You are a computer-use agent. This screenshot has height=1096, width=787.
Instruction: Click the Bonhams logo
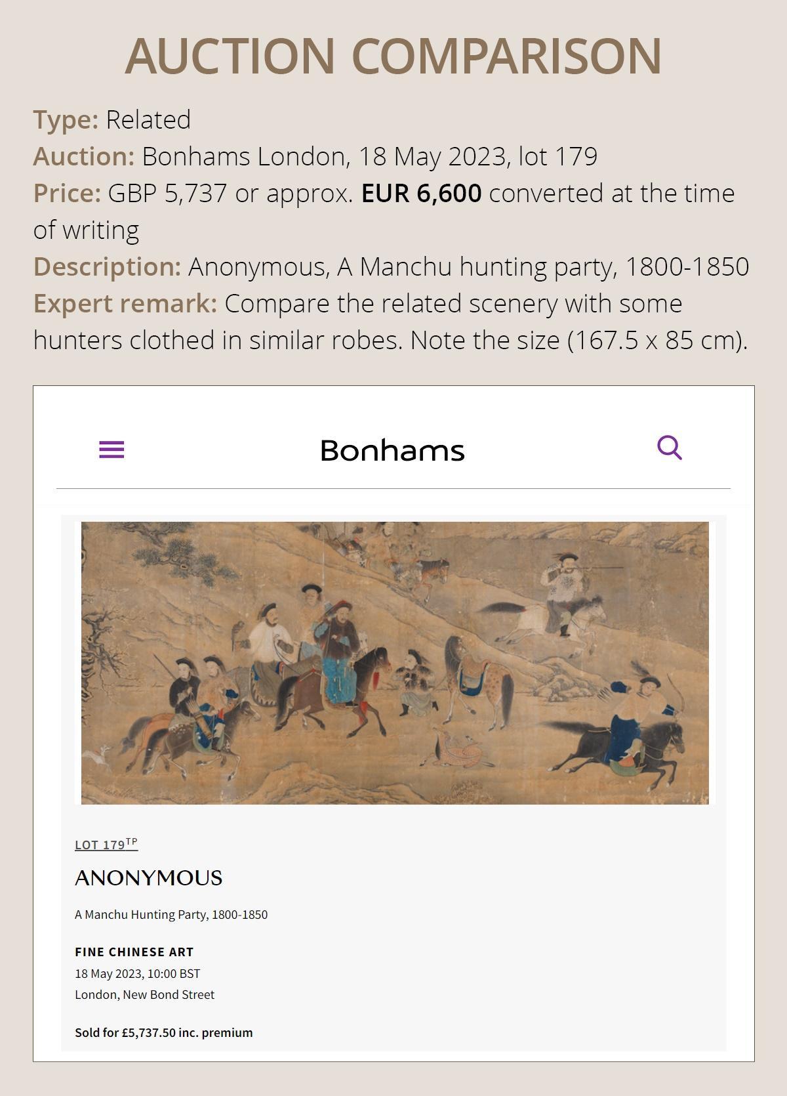tap(392, 451)
